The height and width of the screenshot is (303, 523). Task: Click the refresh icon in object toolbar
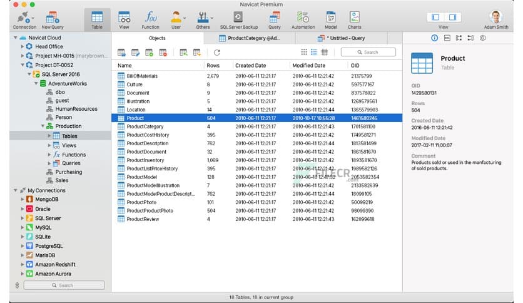(217, 53)
